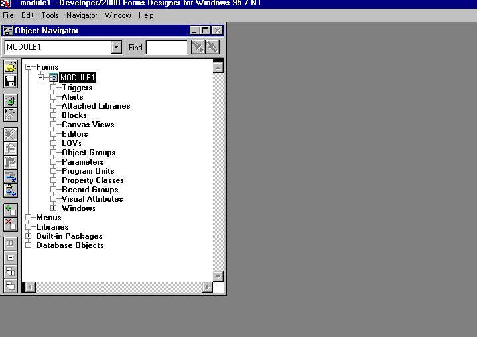This screenshot has width=477, height=337.
Task: Click the expander box beside Database Objects
Action: (x=29, y=245)
